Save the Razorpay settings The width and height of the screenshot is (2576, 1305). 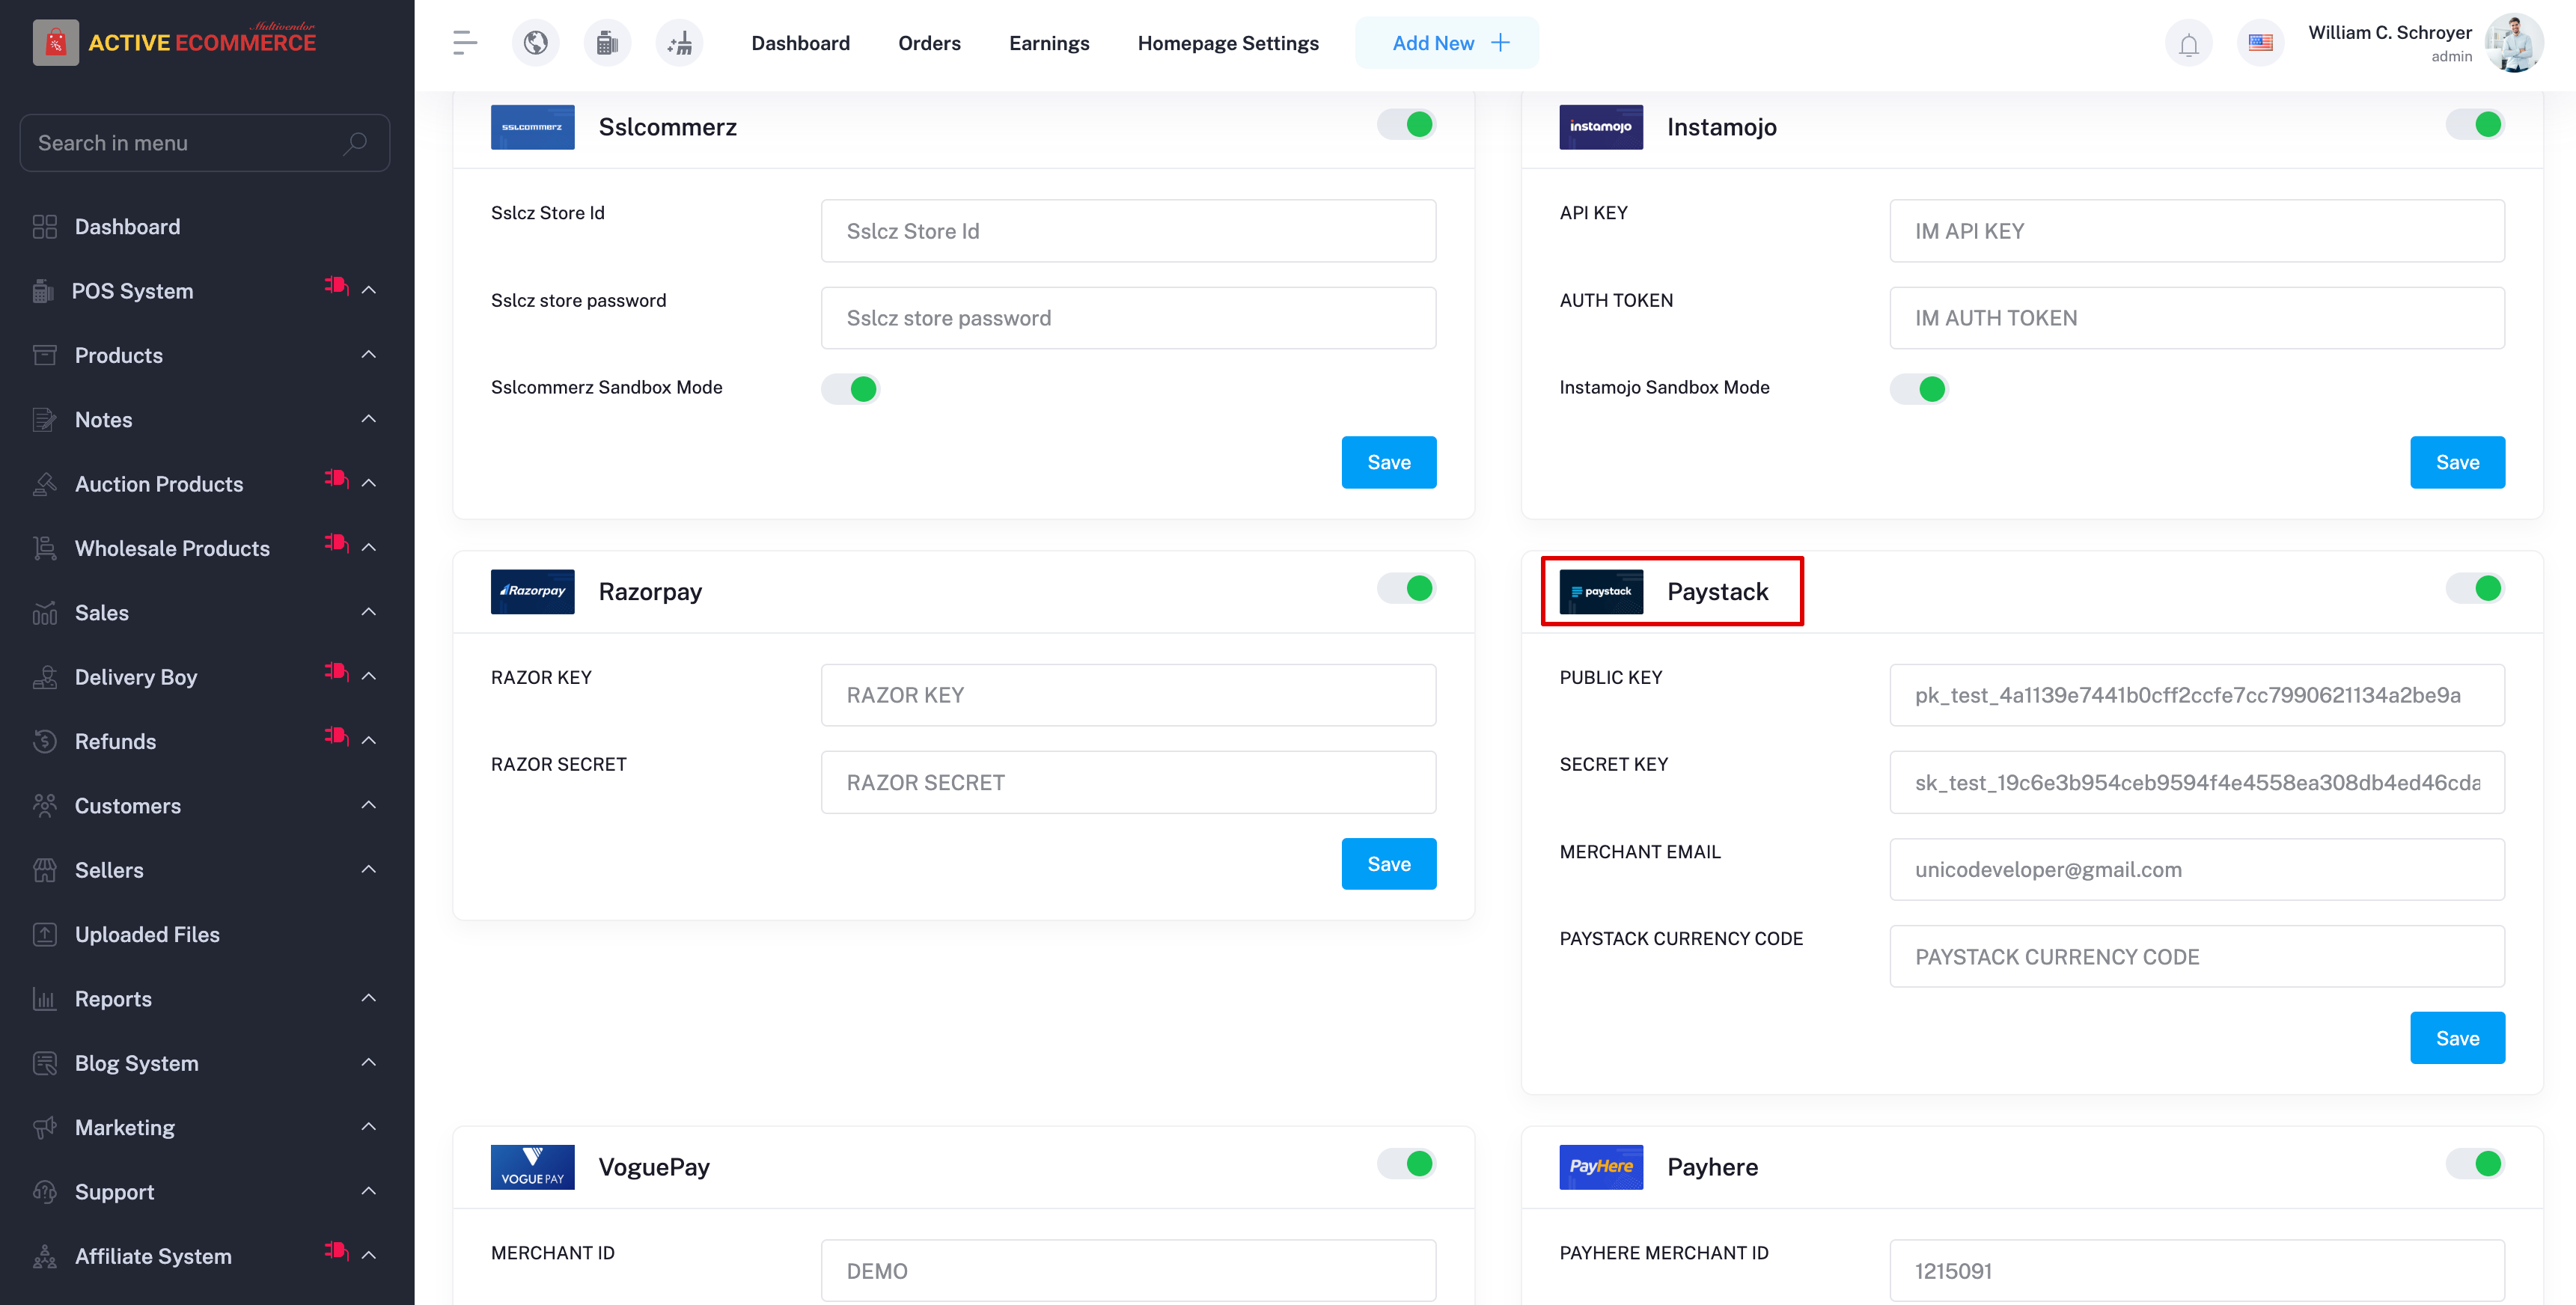[x=1388, y=864]
